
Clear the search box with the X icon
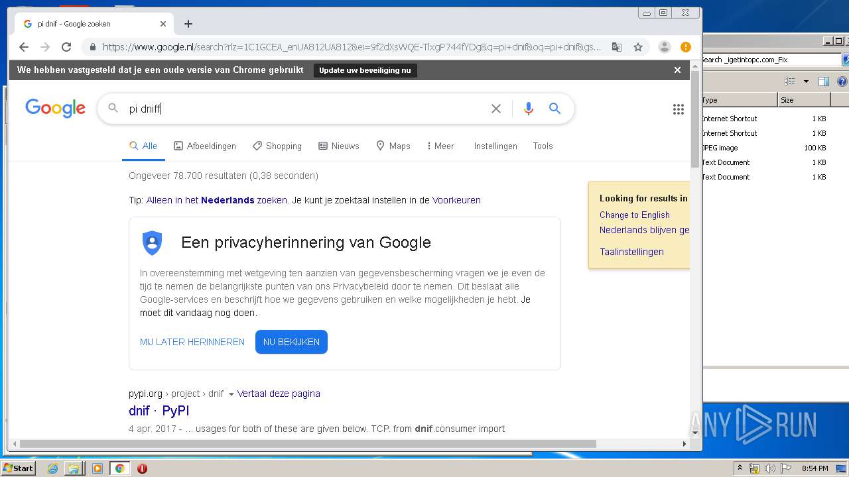[495, 109]
